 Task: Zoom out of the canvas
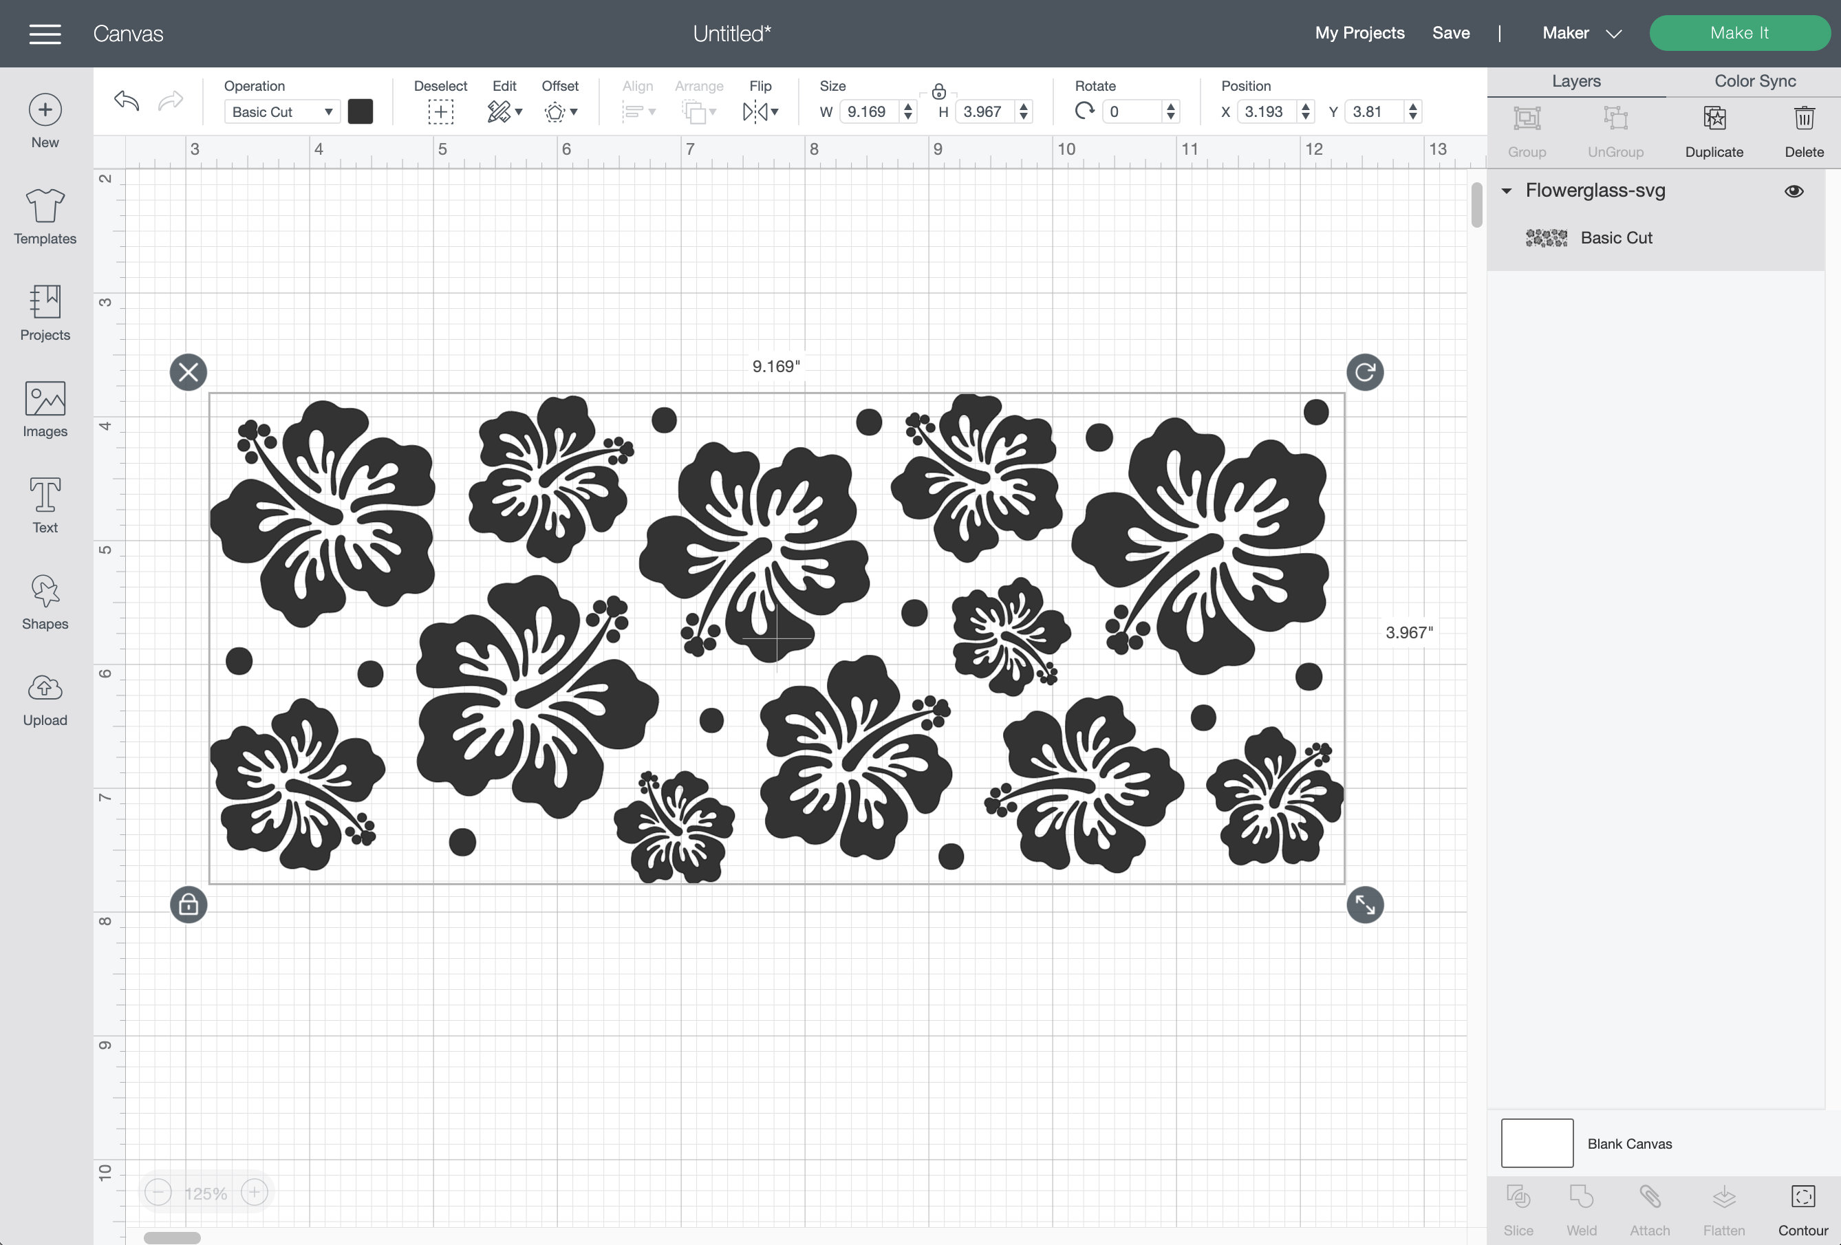158,1192
